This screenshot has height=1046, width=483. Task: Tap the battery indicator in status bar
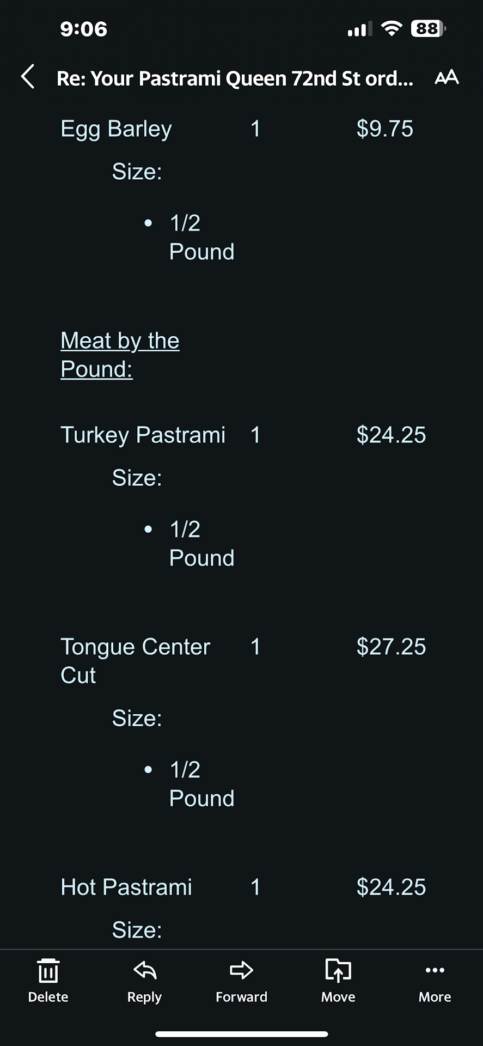[x=428, y=28]
